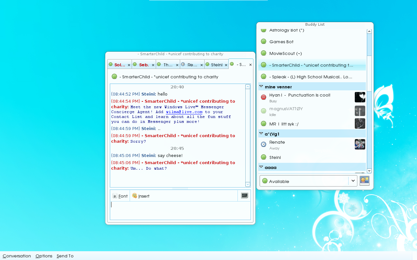This screenshot has width=417, height=260.
Task: Click the green status icon beside MovieScout
Action: pos(264,53)
